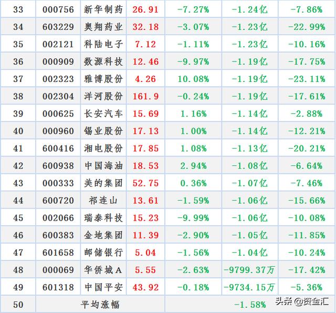Click stock code 000069

[x=58, y=270]
